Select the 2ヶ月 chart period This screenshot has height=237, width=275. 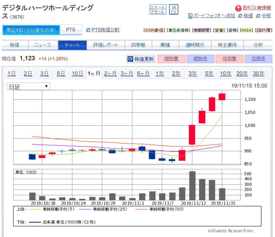110,73
